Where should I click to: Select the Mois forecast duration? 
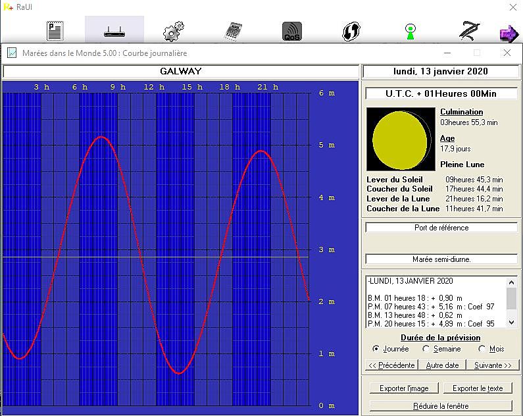tap(491, 349)
